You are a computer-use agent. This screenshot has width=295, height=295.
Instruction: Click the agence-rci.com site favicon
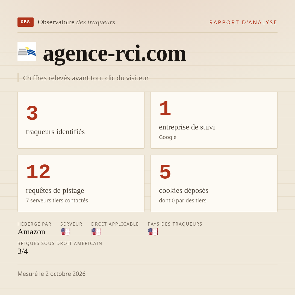pos(27,51)
